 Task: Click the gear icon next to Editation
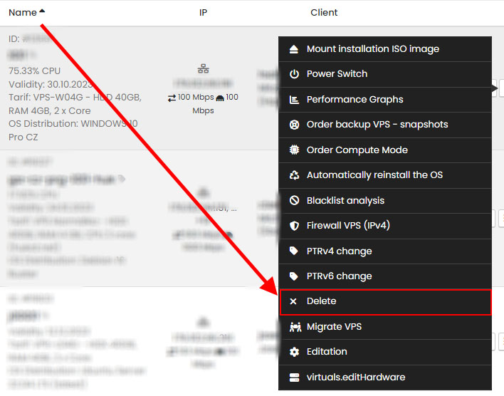click(294, 352)
